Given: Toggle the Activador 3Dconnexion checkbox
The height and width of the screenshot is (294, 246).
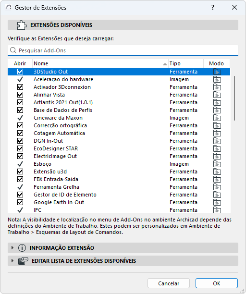Looking at the screenshot, I should click(x=20, y=87).
